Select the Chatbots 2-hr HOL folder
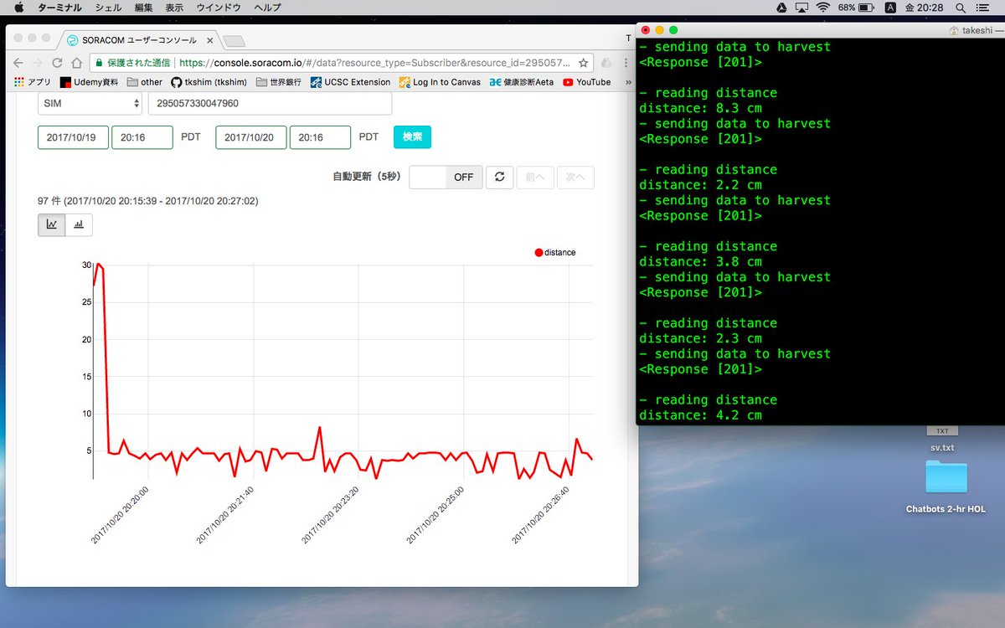The image size is (1005, 628). click(946, 487)
